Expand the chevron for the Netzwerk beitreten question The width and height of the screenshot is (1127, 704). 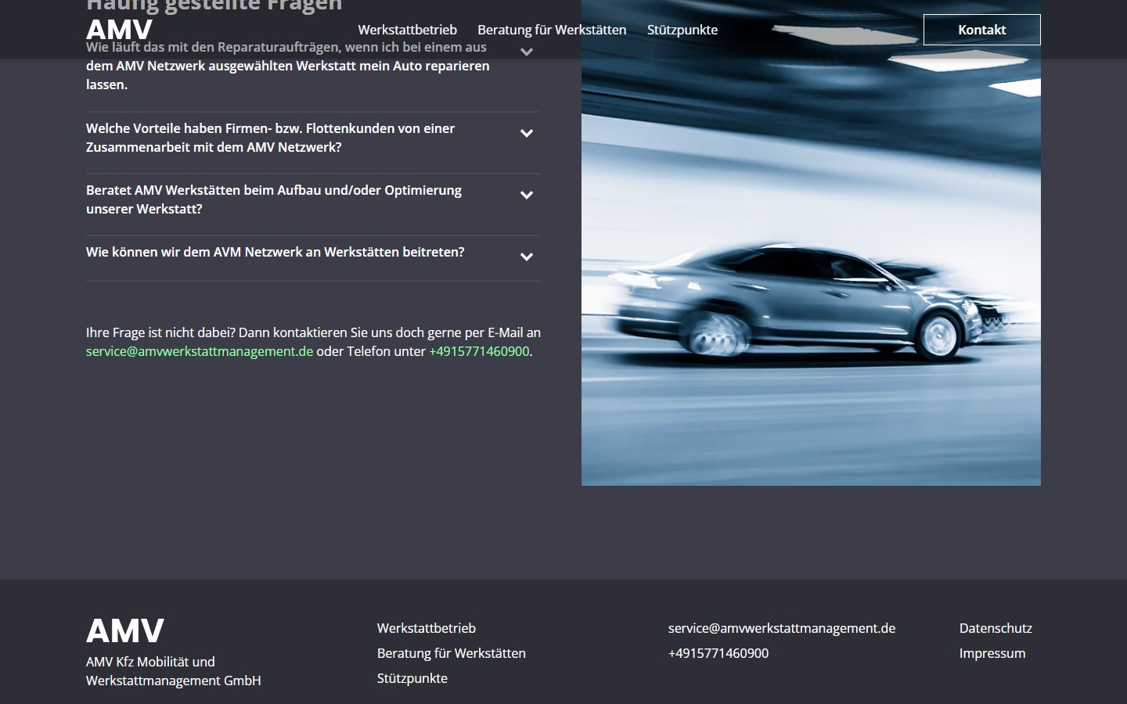pyautogui.click(x=527, y=257)
